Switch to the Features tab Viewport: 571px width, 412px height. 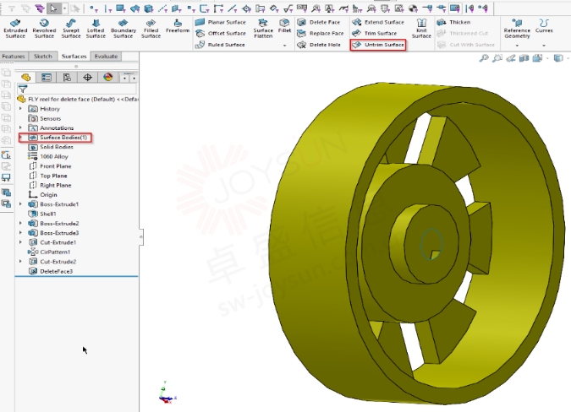click(x=14, y=57)
